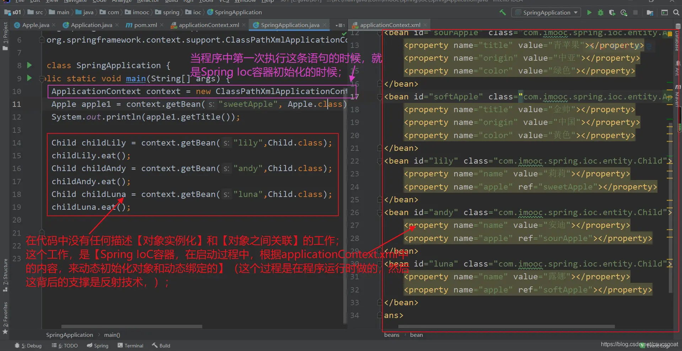Image resolution: width=682 pixels, height=351 pixels.
Task: Click the imooc breadcrumb in navigation bar
Action: click(x=141, y=12)
